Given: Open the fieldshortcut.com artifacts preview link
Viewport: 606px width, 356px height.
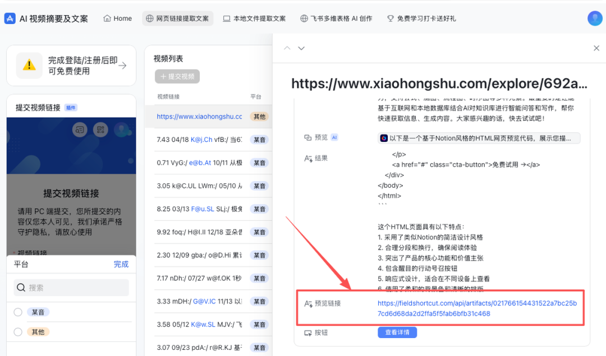Looking at the screenshot, I should (478, 308).
